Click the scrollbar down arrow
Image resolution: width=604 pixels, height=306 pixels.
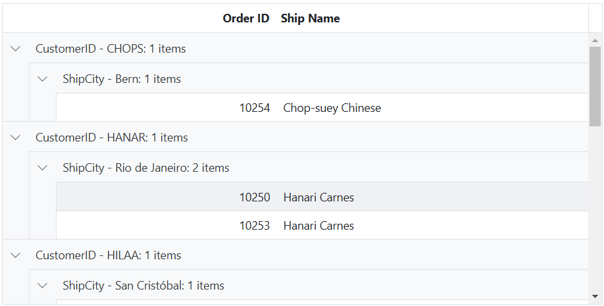click(x=595, y=296)
